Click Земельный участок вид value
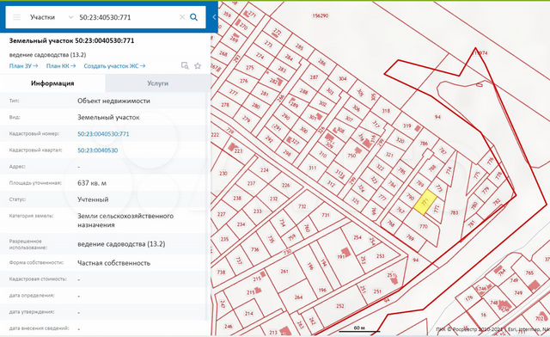The width and height of the screenshot is (550, 337). [108, 117]
